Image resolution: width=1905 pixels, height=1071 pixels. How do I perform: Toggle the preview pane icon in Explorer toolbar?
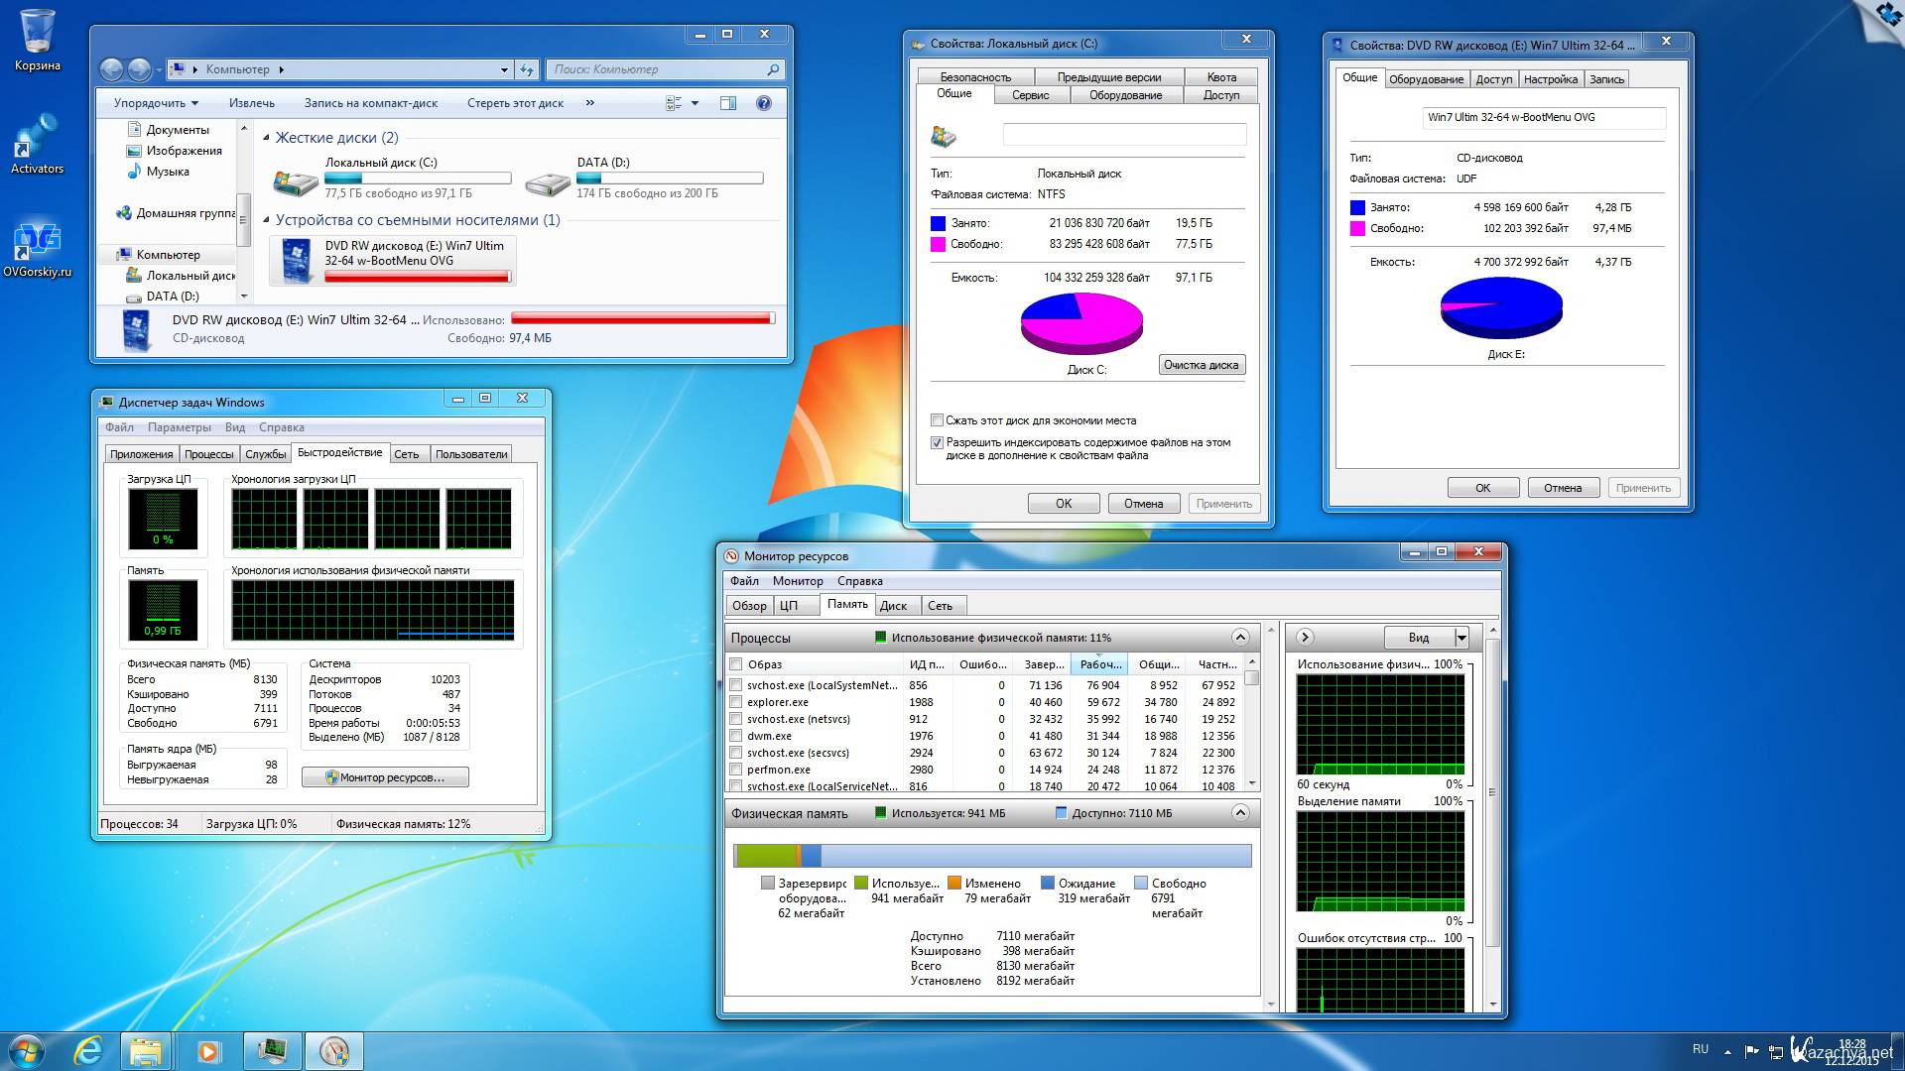click(727, 103)
